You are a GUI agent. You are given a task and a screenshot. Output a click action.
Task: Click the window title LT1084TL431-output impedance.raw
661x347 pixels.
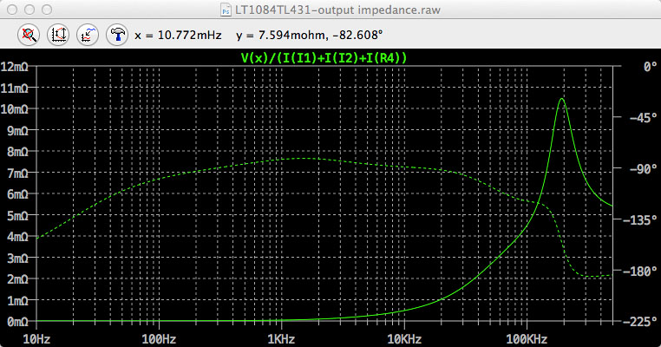337,10
